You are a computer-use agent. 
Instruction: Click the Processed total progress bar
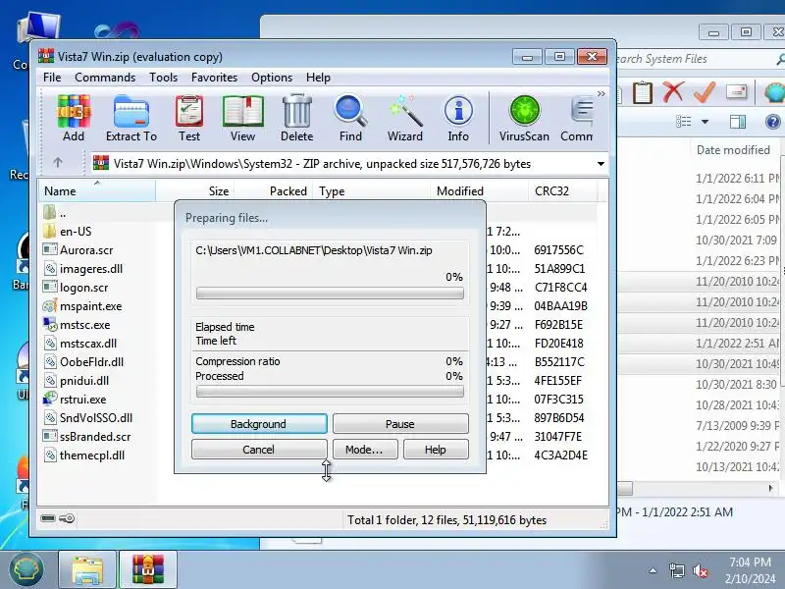330,392
